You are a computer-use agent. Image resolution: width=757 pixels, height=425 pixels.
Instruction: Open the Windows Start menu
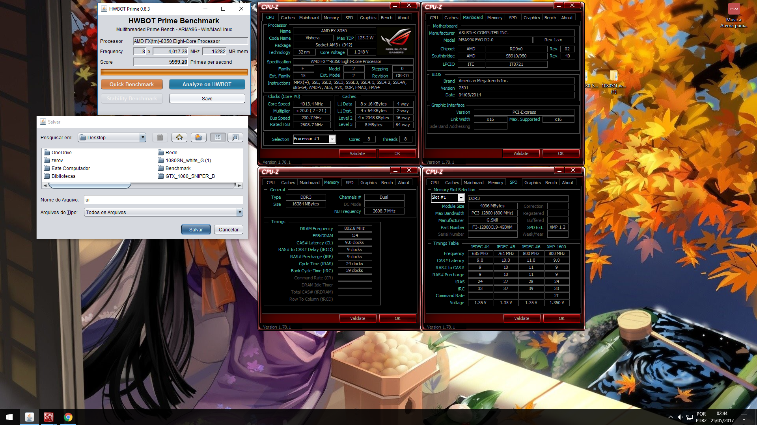pos(9,417)
